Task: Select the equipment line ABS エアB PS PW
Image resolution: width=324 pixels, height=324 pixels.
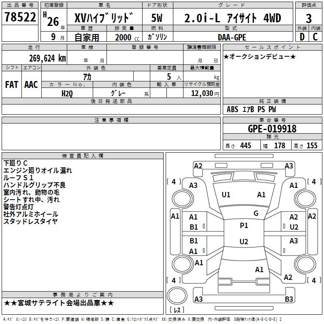Action: click(x=251, y=109)
